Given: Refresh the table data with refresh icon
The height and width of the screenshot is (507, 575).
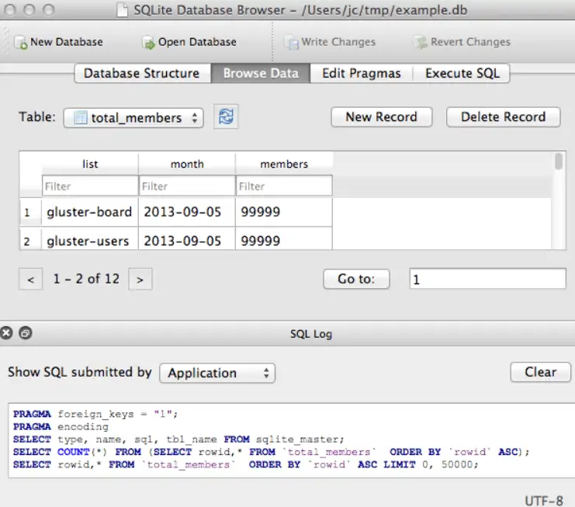Looking at the screenshot, I should click(x=226, y=117).
